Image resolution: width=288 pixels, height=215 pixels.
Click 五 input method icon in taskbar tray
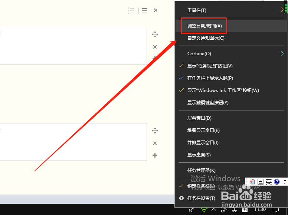(x=245, y=210)
